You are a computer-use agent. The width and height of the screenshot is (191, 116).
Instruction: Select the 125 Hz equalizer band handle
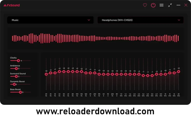(81, 72)
